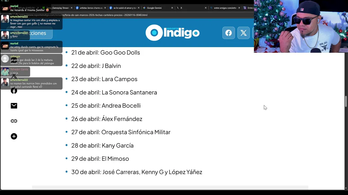
Task: Click the scrollbar down arrow
Action: point(346,188)
